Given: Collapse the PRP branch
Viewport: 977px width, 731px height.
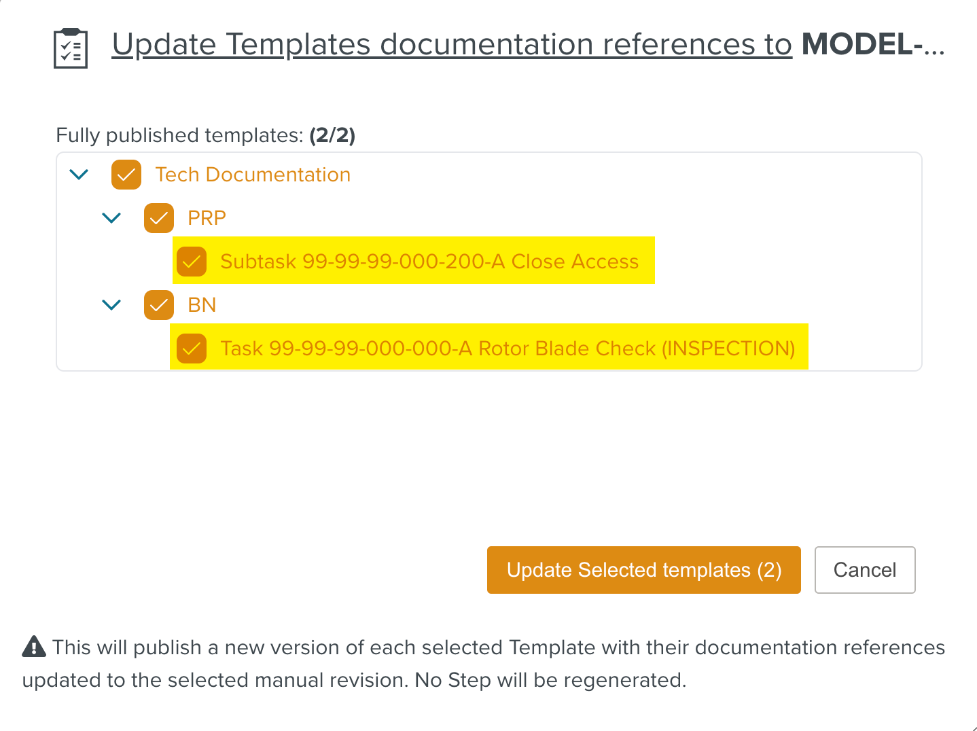Looking at the screenshot, I should [111, 218].
